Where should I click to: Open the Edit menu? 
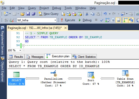coord(12,8)
